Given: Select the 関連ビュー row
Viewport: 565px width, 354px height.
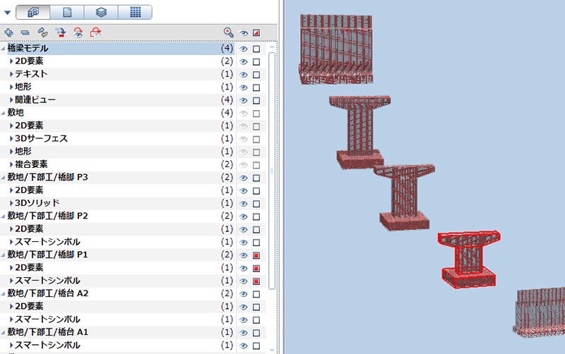Looking at the screenshot, I should tap(117, 100).
